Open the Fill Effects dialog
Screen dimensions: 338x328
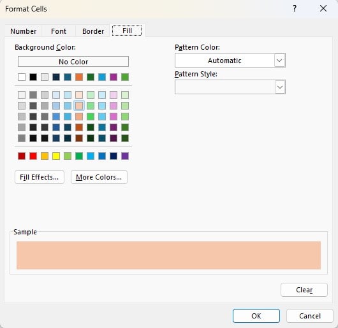click(x=40, y=177)
